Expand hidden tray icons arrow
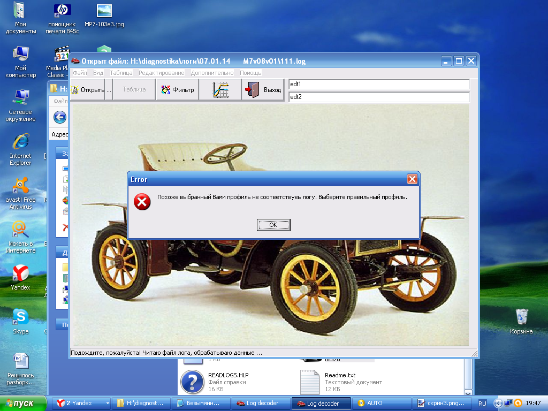 [498, 404]
